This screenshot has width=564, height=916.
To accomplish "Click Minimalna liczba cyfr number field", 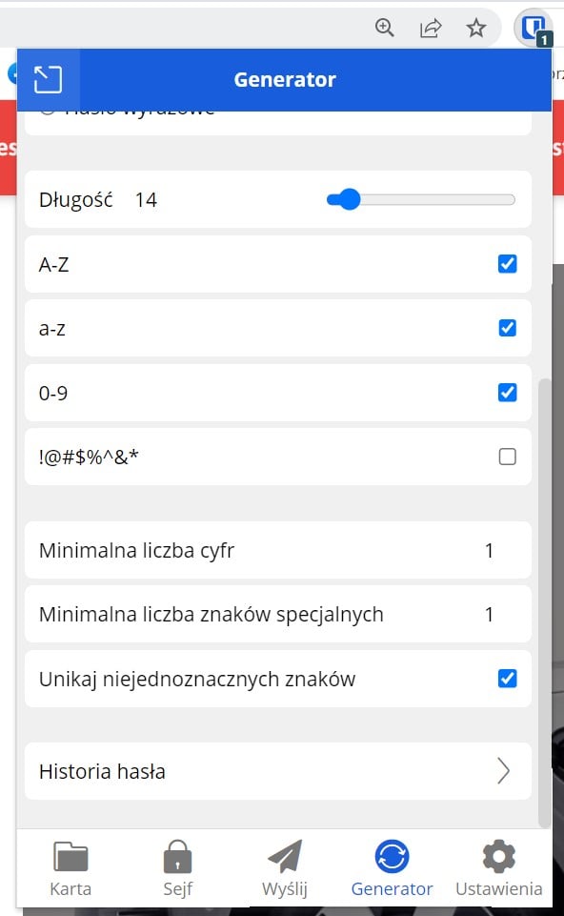I will (x=490, y=550).
